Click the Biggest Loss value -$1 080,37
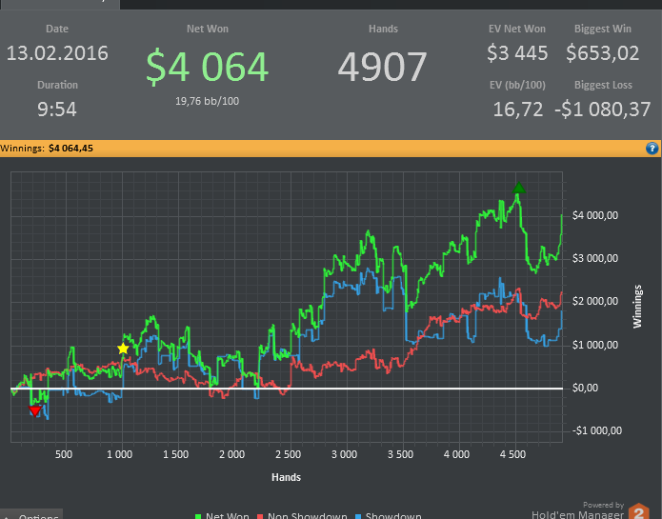The width and height of the screenshot is (662, 519). [x=603, y=110]
